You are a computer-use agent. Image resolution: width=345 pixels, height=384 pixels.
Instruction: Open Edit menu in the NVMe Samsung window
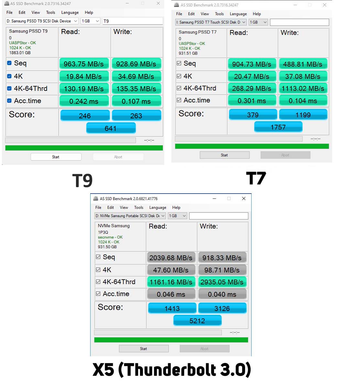(x=111, y=208)
